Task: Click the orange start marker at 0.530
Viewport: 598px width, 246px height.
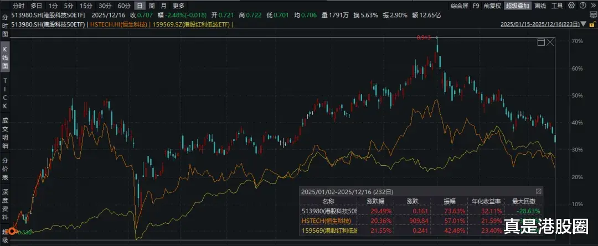Action: (13, 231)
